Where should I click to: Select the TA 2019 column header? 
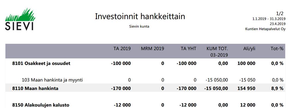[122, 49]
